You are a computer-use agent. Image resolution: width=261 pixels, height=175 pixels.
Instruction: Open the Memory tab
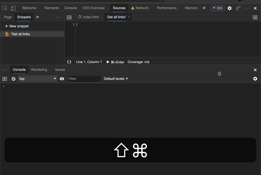pos(191,8)
